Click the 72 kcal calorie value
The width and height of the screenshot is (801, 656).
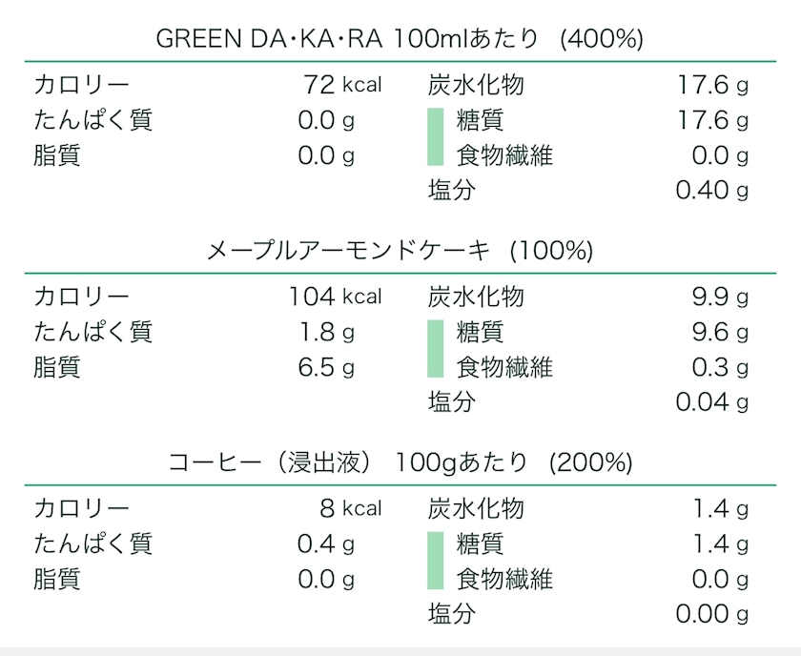(342, 85)
